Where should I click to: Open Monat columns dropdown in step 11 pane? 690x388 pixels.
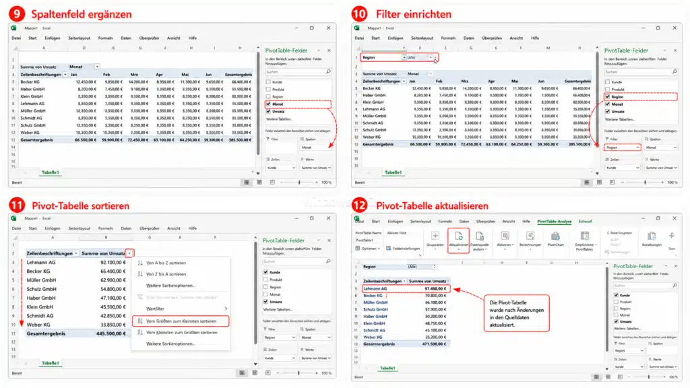point(328,337)
